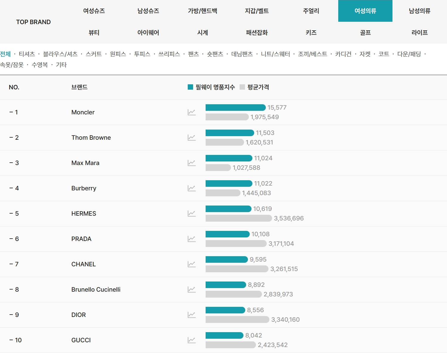Click the Burberry brand name
Viewport: 447px width, 353px height.
[x=84, y=188]
